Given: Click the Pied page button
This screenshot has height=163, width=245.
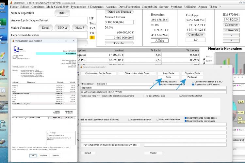Looking at the screenshot, I should tap(192, 77).
